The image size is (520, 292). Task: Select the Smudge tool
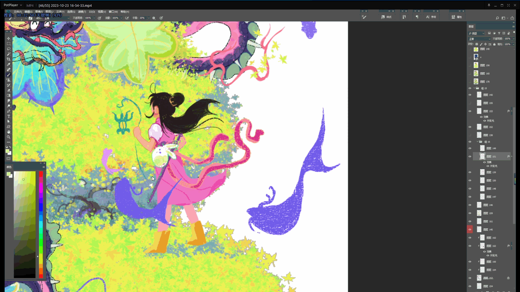pos(9,101)
